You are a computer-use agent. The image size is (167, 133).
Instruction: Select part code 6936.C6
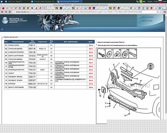(32, 84)
